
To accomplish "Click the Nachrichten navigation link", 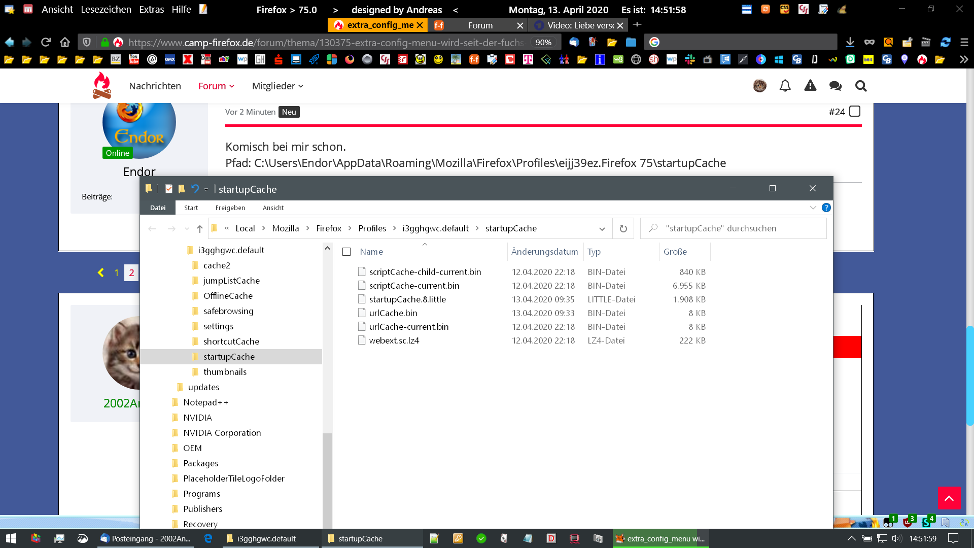I will [x=155, y=86].
